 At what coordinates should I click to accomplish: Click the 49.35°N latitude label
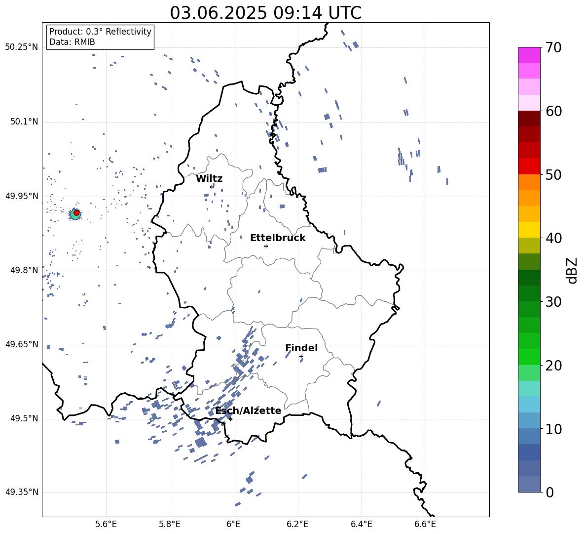pyautogui.click(x=22, y=492)
